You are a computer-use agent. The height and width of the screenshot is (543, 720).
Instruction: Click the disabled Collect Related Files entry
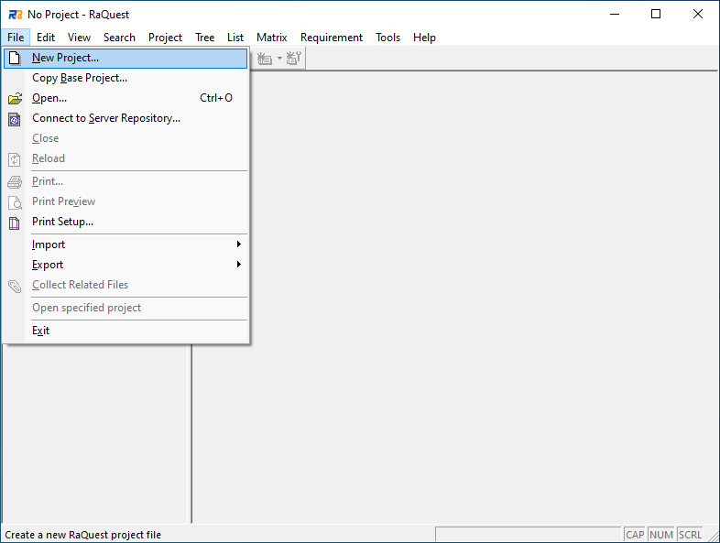point(125,285)
